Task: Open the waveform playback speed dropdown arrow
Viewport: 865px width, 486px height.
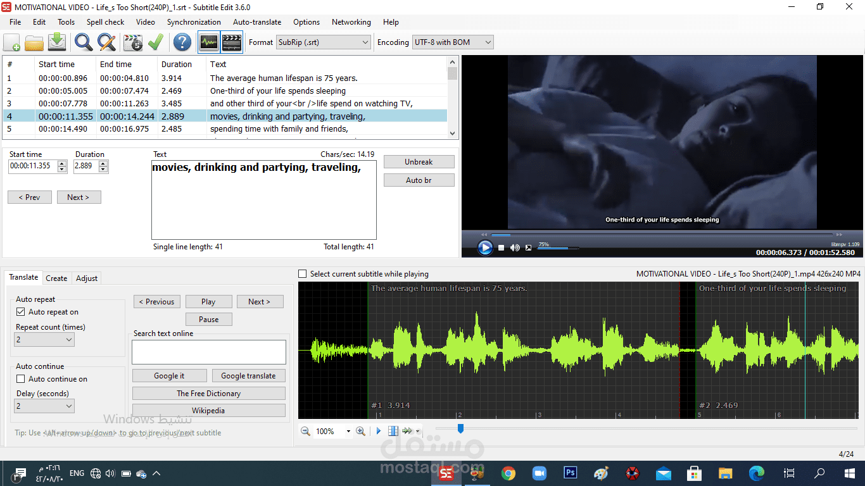Action: coord(418,432)
